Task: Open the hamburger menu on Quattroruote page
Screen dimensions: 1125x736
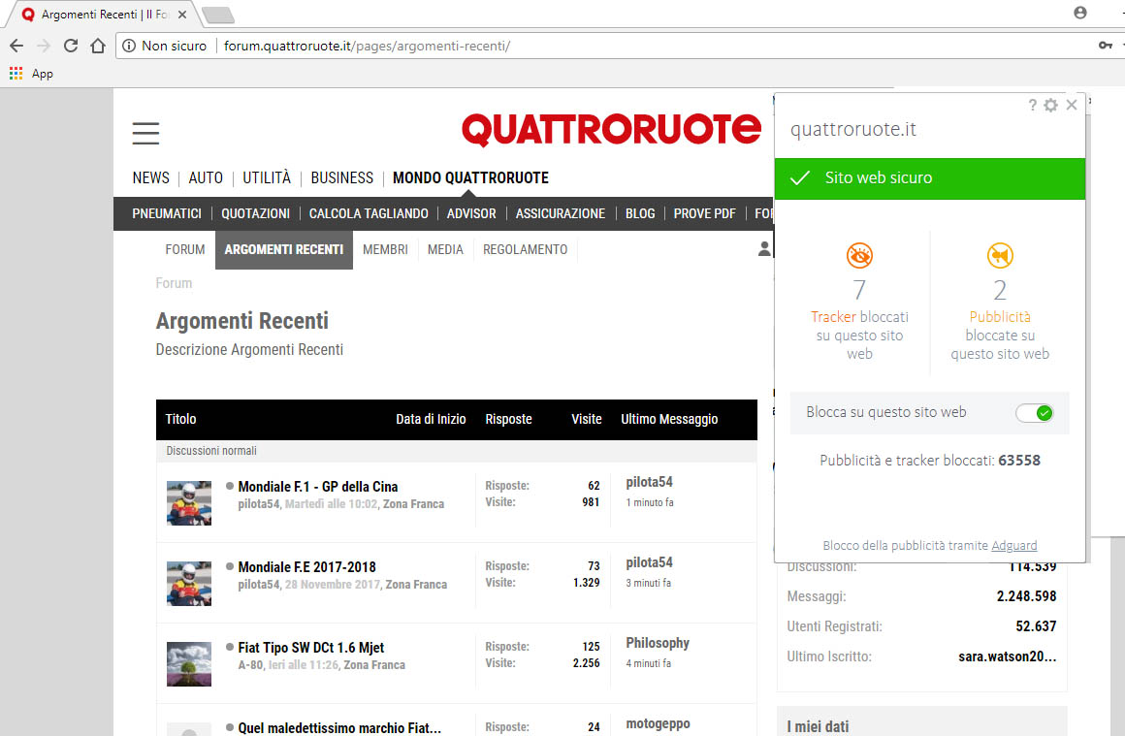Action: 145,134
